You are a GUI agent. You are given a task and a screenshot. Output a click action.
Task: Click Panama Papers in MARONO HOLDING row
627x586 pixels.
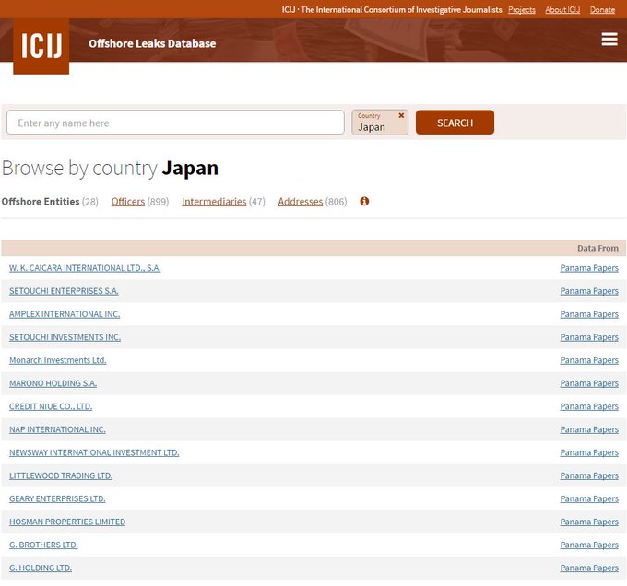click(589, 383)
